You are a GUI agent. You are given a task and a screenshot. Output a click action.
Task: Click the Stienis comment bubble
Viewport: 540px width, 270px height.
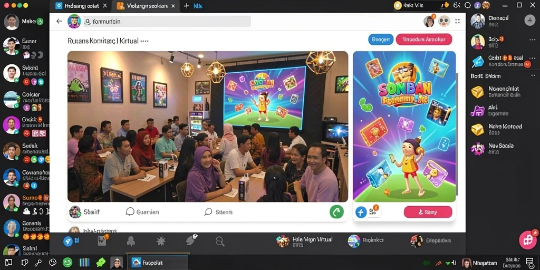pos(208,212)
